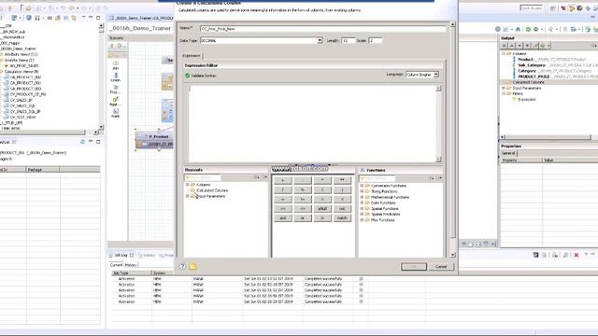This screenshot has width=598, height=336.
Task: Click the yellow note icon beside help
Action: tap(193, 266)
